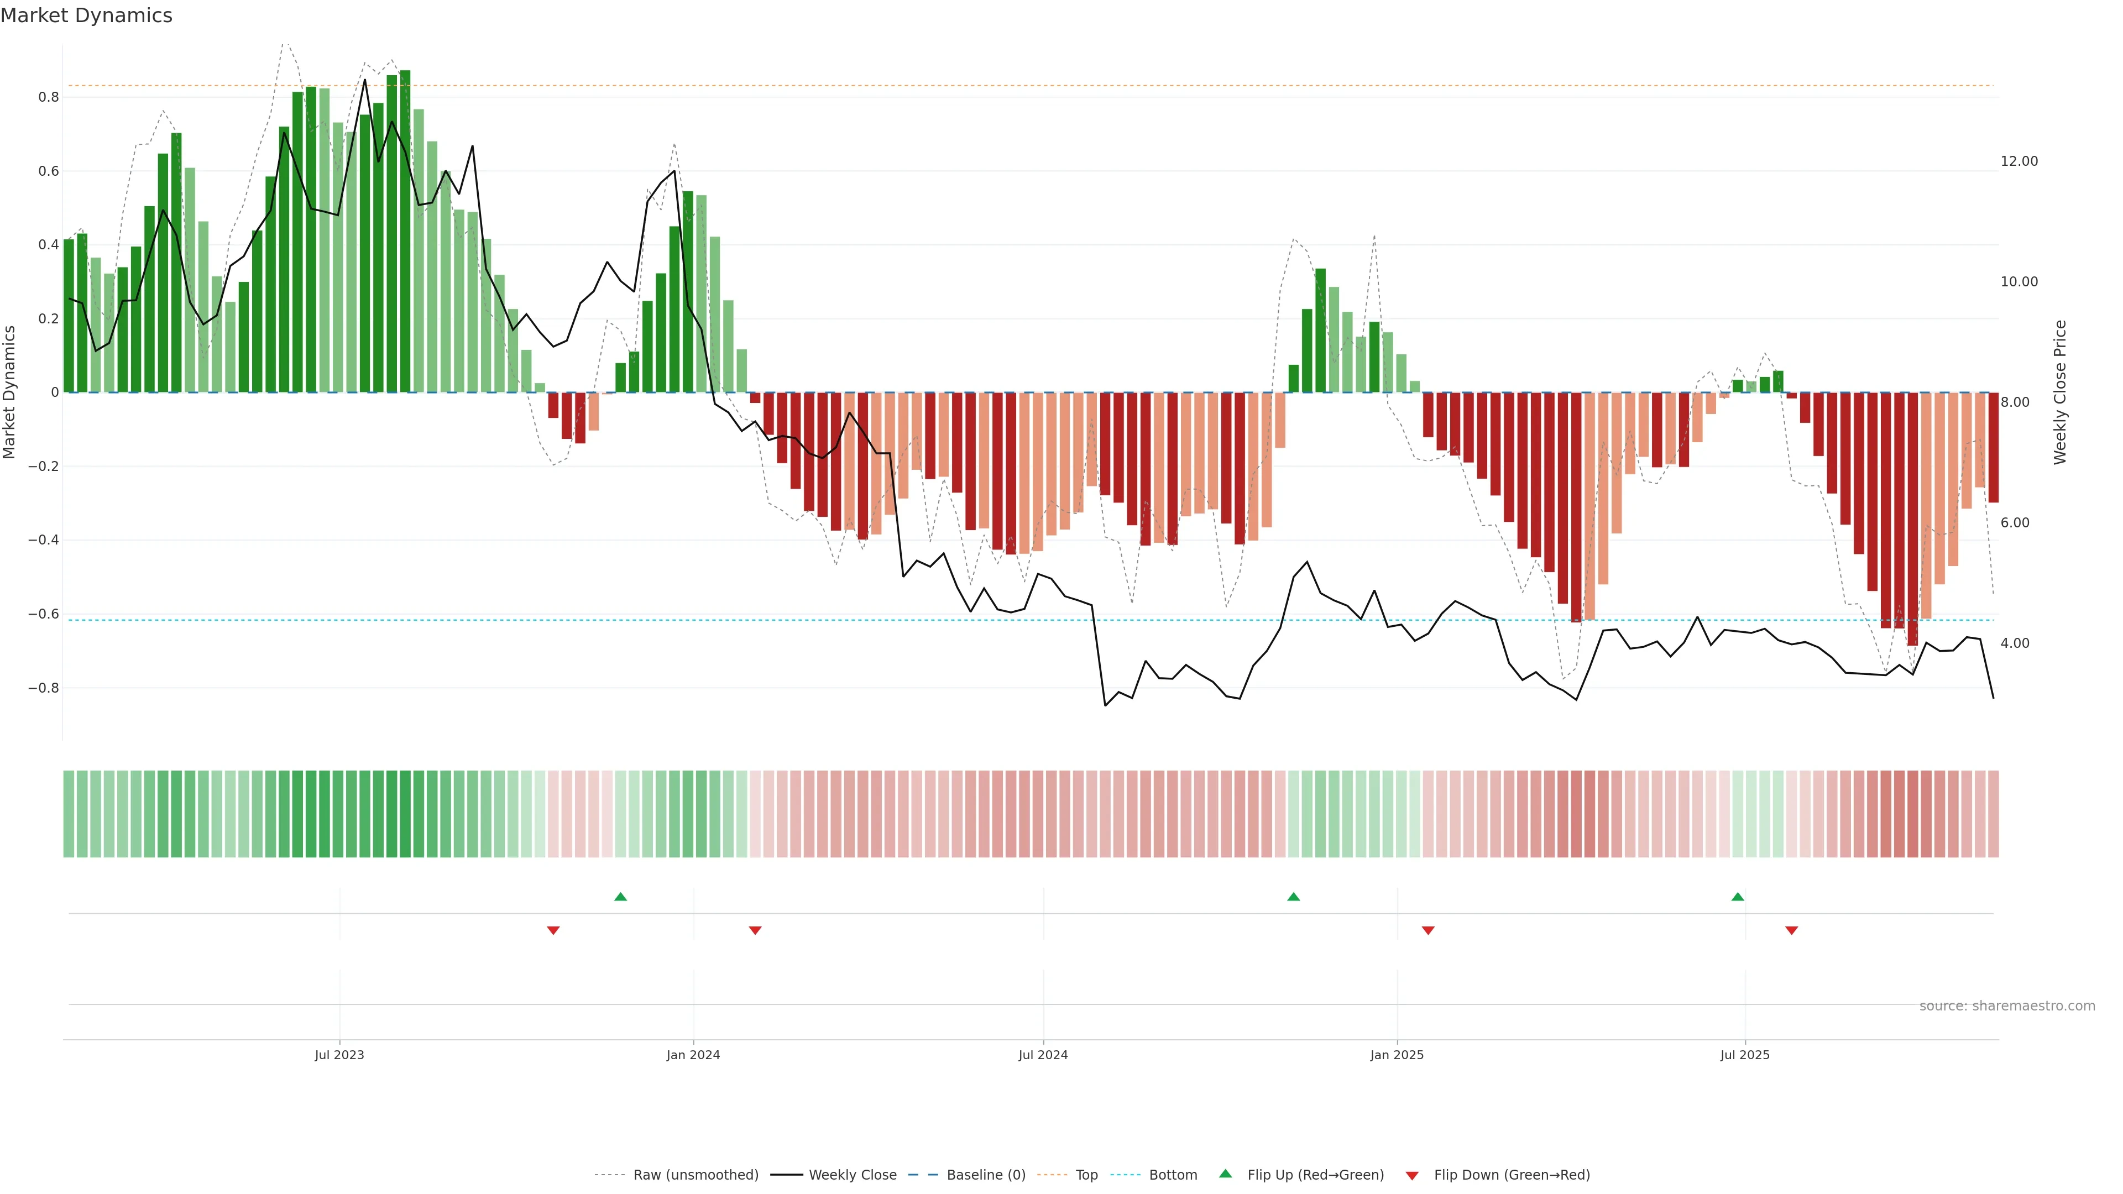2123x1194 pixels.
Task: Select the Jan 2025 x-axis label
Action: point(1396,1055)
